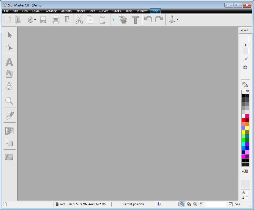
Task: Open the Help menu
Action: coord(155,11)
